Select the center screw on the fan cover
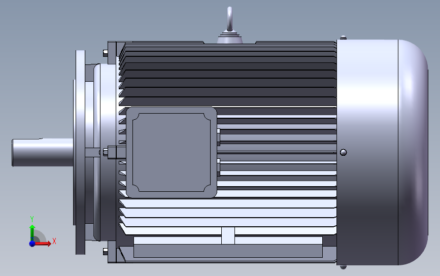The image size is (440, 276). [x=343, y=152]
